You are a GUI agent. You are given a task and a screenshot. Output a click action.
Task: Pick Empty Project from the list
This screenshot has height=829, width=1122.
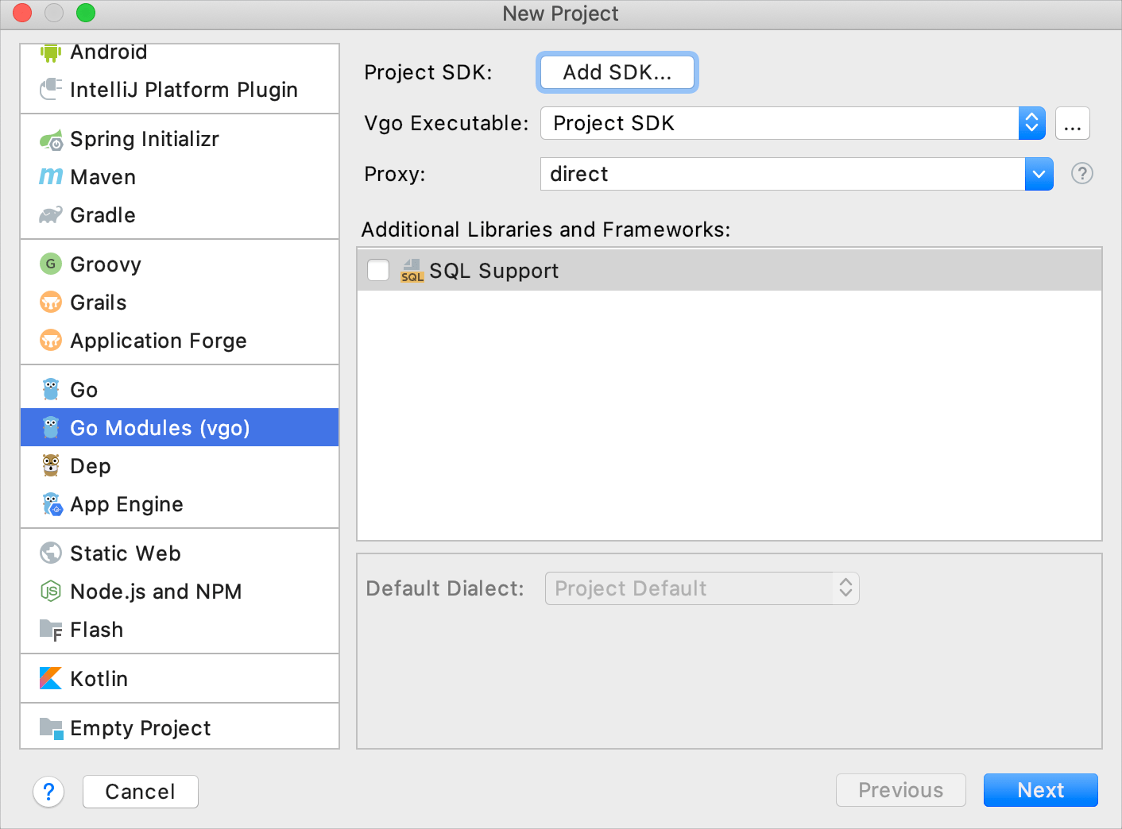[180, 727]
